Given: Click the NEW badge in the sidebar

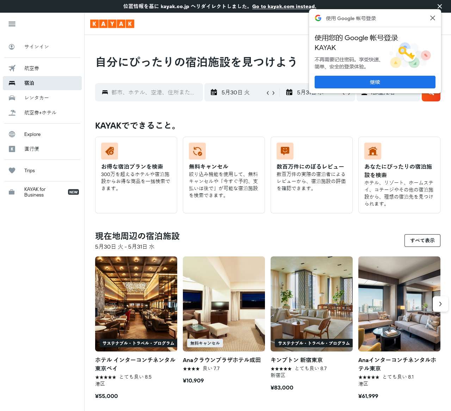Looking at the screenshot, I should click(x=73, y=192).
